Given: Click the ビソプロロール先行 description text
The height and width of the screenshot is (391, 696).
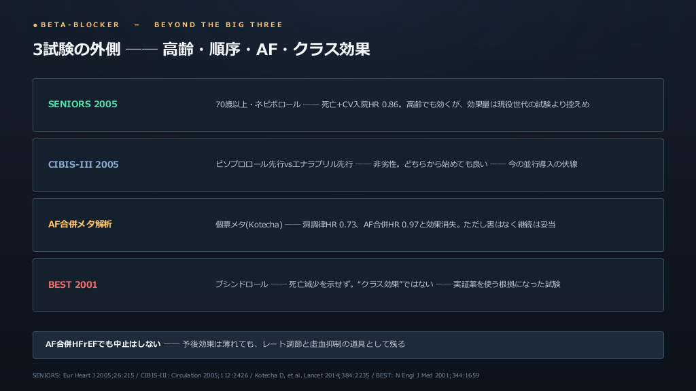Looking at the screenshot, I should 396,164.
